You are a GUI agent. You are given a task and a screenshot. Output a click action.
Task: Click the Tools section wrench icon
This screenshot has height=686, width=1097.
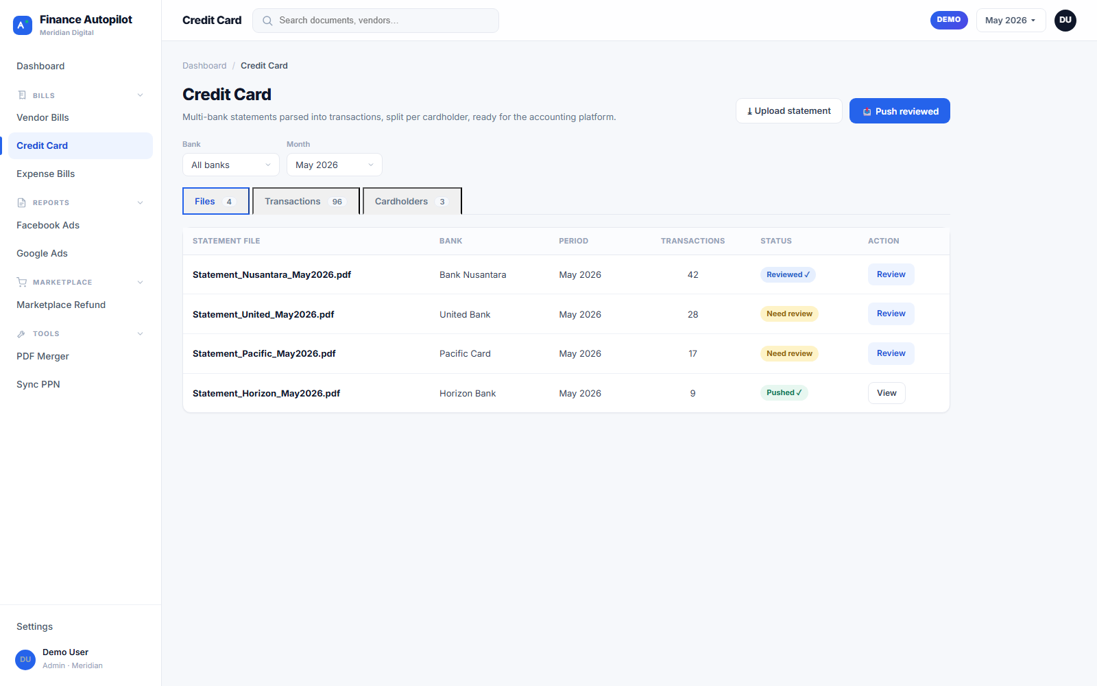point(22,333)
